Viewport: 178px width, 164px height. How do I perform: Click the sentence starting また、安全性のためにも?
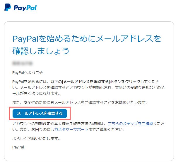(x=80, y=103)
